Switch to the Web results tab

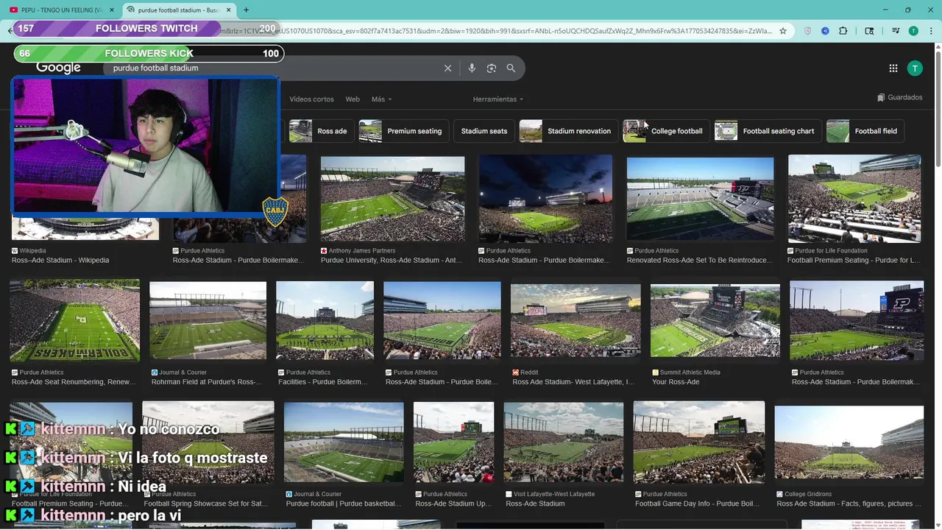pos(353,99)
